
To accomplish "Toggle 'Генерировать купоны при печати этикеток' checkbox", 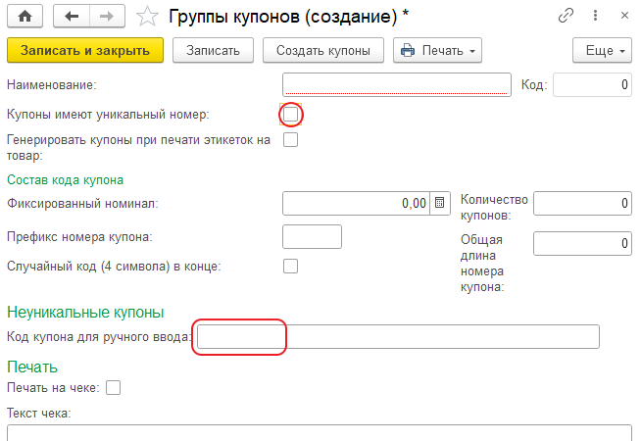I will tap(290, 140).
